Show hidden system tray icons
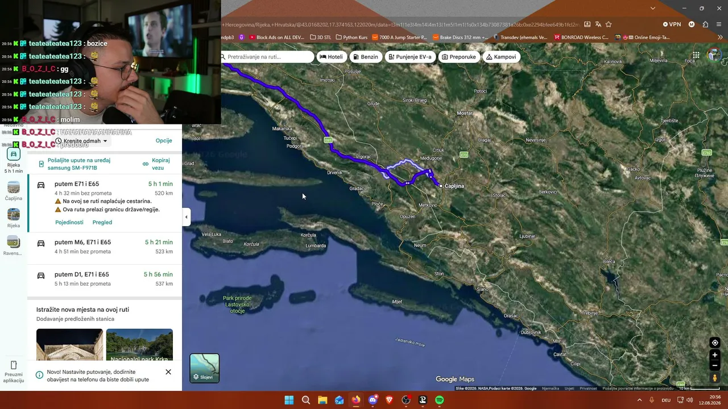 [x=639, y=400]
